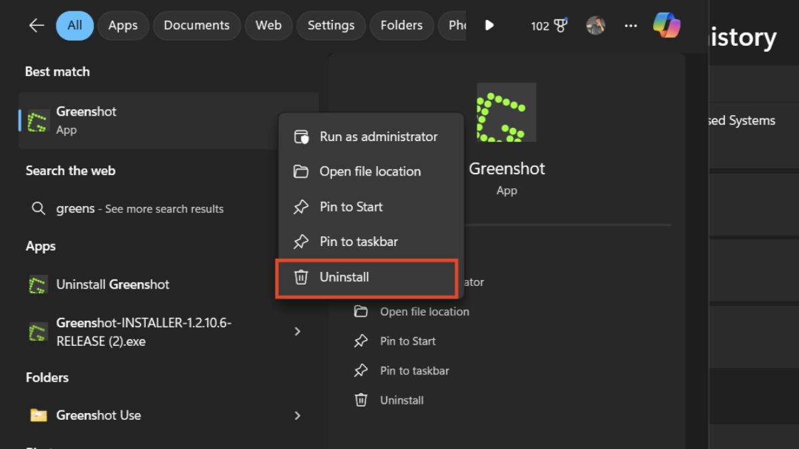Click the trash icon in context menu
The height and width of the screenshot is (449, 799).
coord(301,277)
